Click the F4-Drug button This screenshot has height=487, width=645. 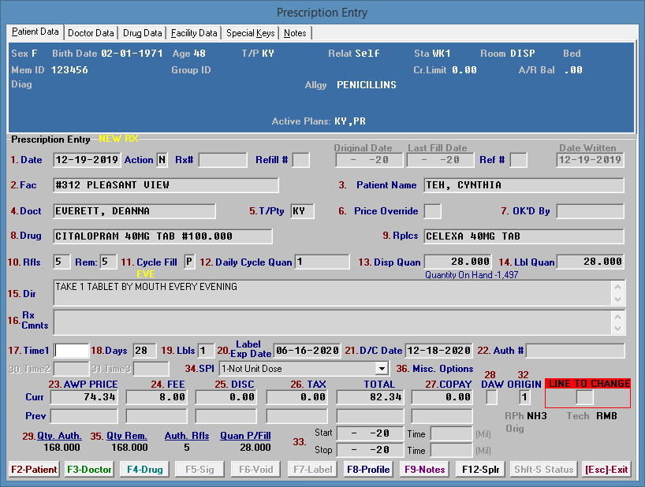click(x=145, y=470)
